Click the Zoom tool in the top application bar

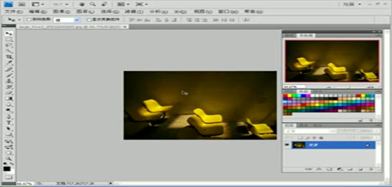tap(92, 4)
